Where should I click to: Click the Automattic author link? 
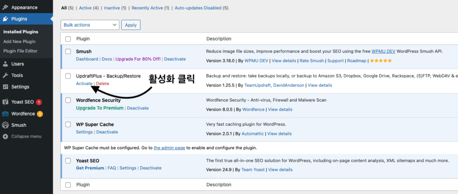(x=254, y=134)
